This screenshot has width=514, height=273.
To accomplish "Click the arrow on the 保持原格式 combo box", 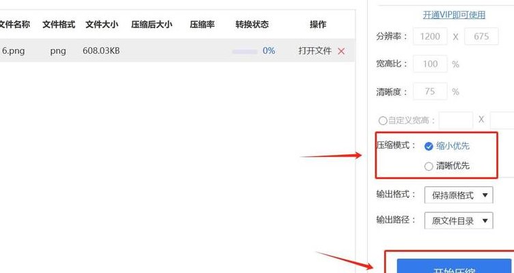I will 485,195.
